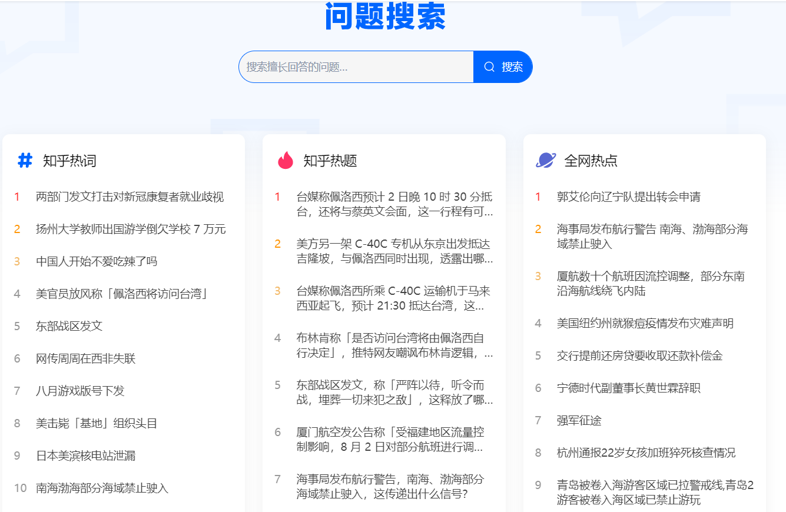Click the 全网热点 panel heading

coord(591,161)
